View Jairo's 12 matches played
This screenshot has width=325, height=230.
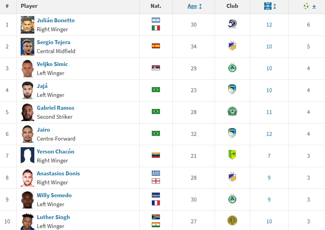tap(269, 134)
